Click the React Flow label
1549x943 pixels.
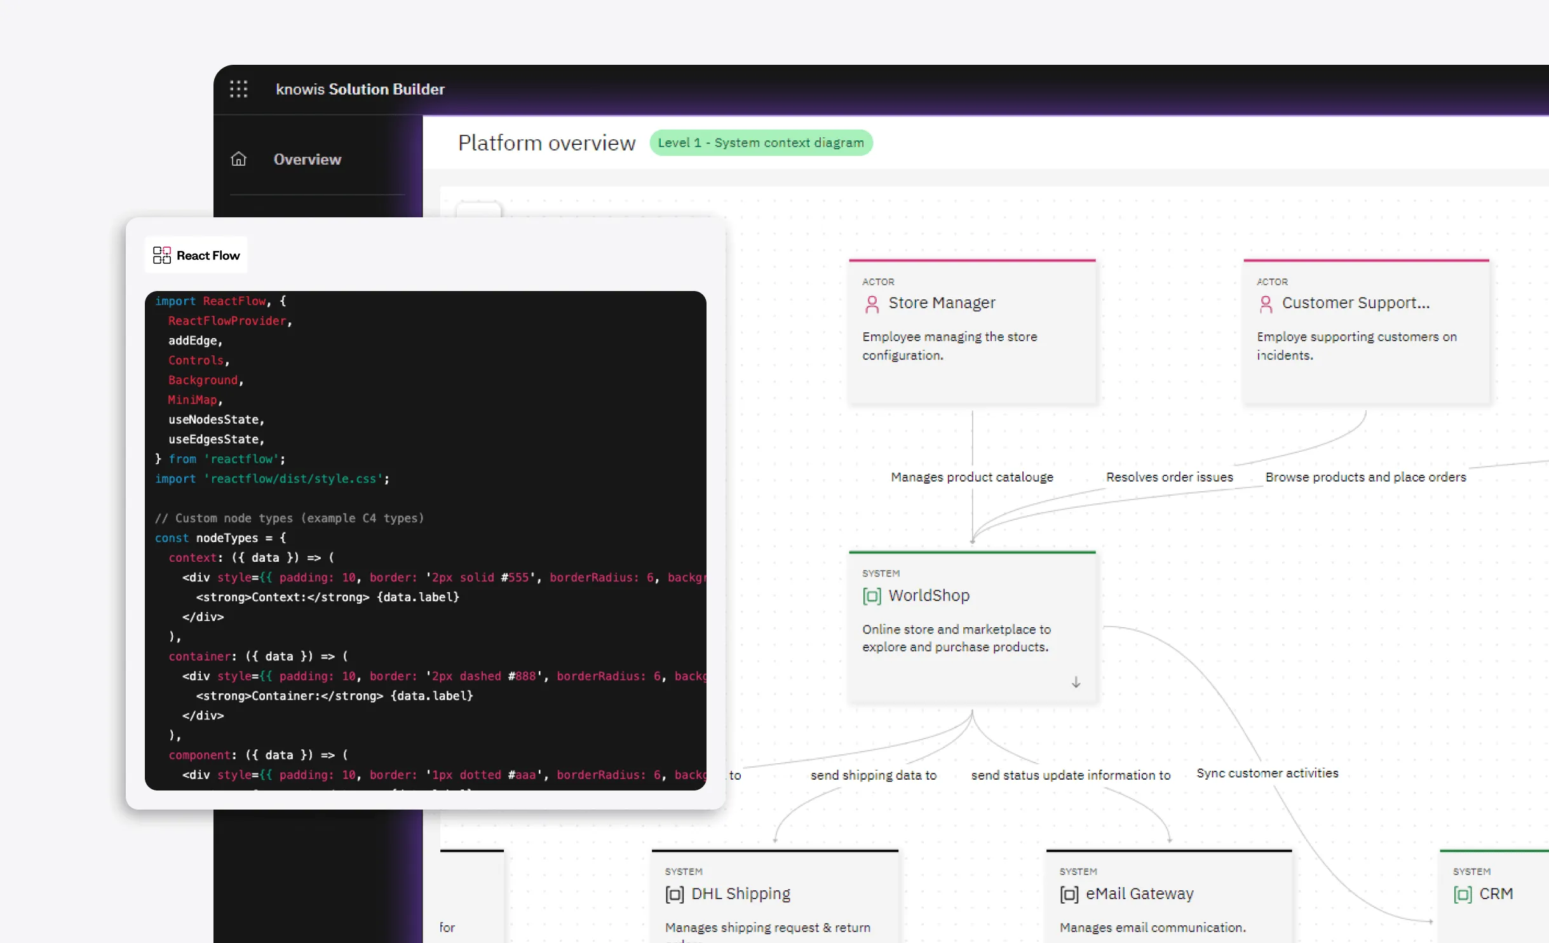208,255
